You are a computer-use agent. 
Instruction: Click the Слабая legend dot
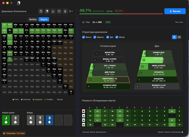pyautogui.click(x=45, y=99)
